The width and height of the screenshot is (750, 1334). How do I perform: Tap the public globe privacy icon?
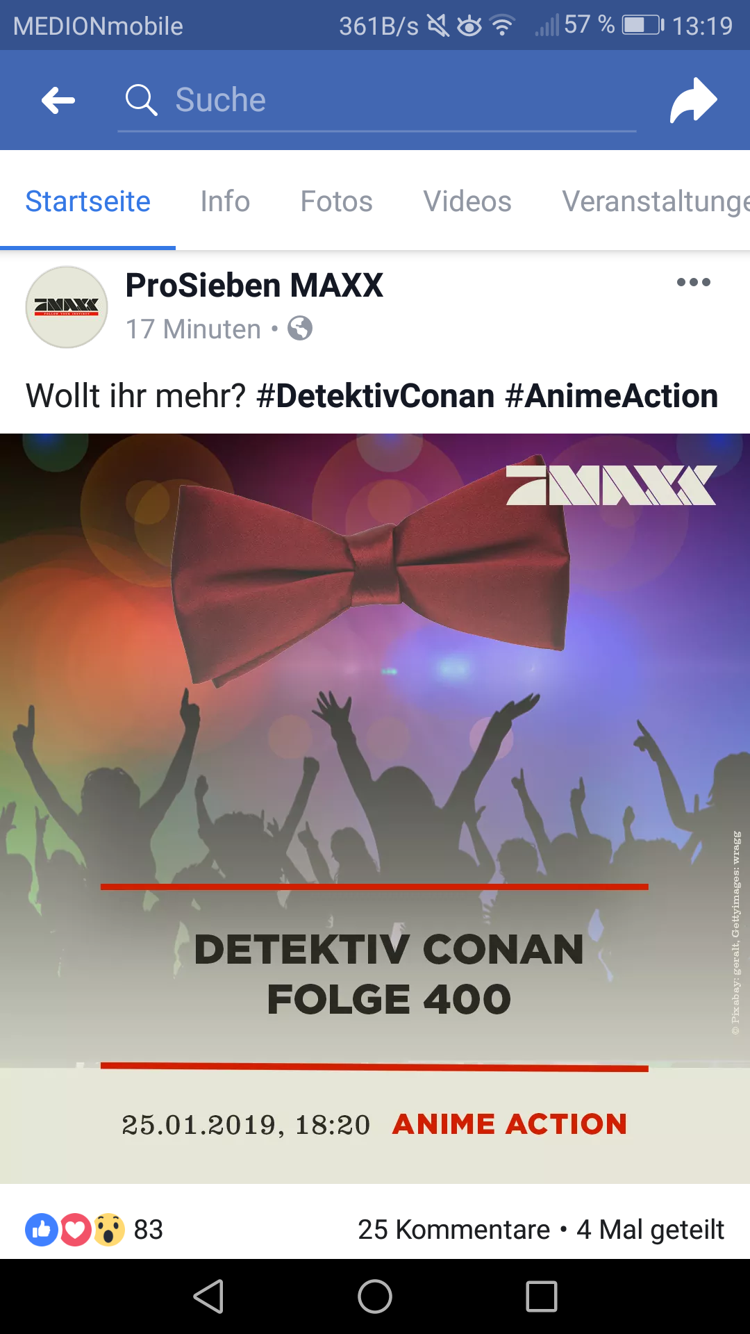[x=300, y=328]
